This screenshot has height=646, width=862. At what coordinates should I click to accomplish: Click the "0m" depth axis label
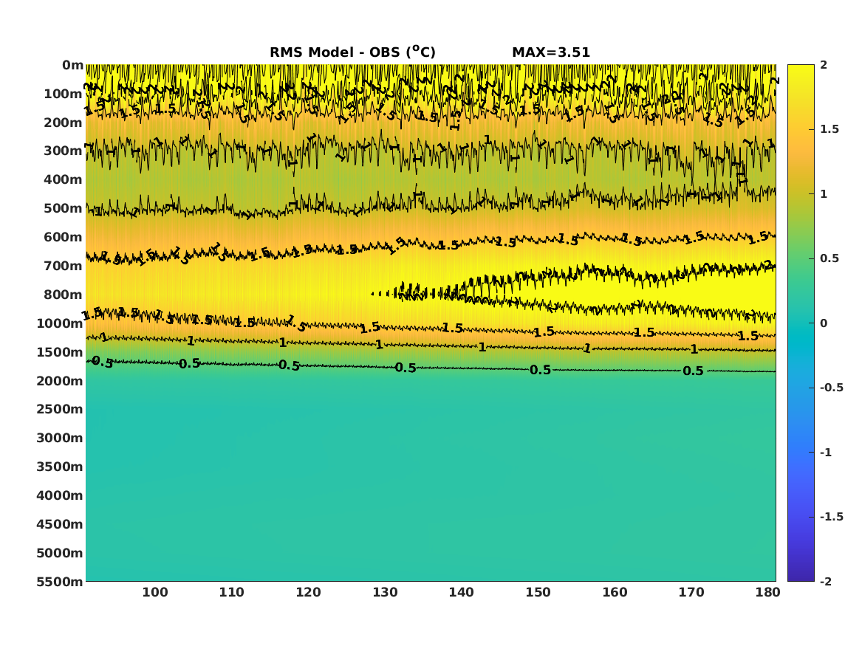click(x=72, y=66)
